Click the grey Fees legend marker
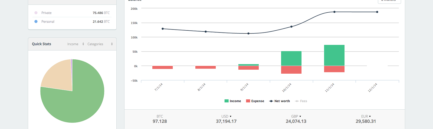The image size is (433, 129). click(x=297, y=101)
